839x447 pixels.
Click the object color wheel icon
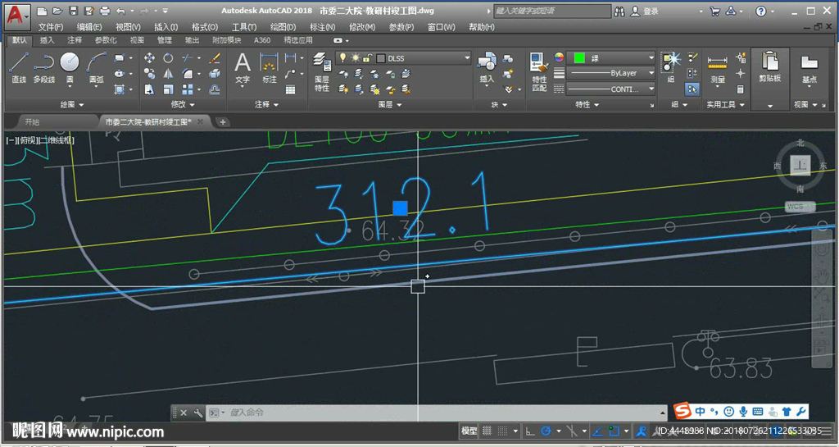click(x=559, y=57)
